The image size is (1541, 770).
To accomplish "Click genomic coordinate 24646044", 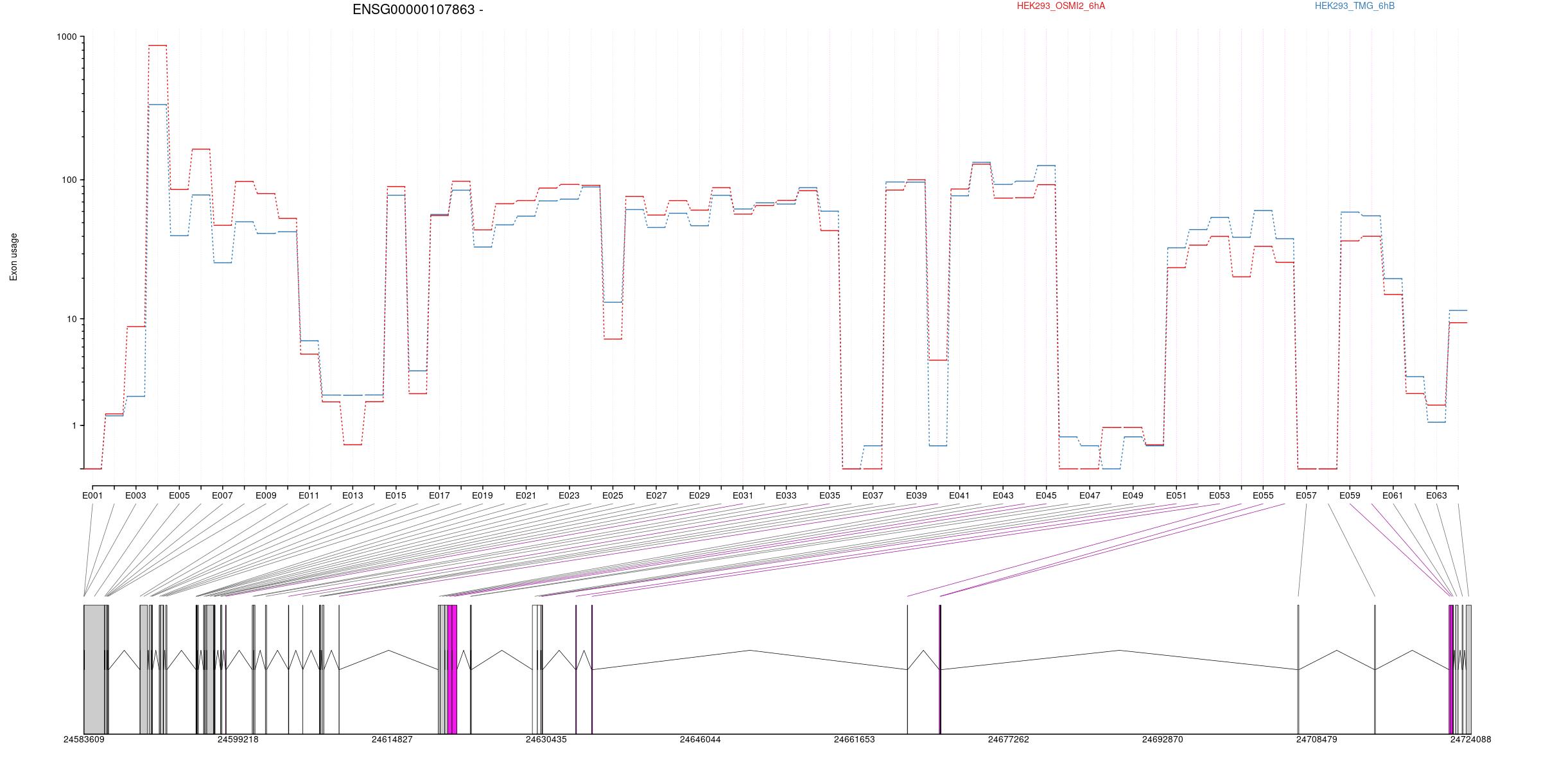I will (700, 739).
